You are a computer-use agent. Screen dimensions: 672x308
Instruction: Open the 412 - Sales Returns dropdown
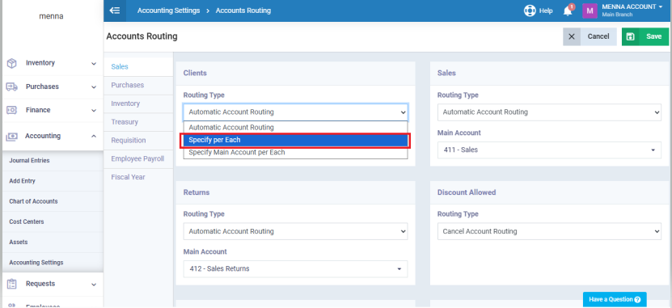[x=296, y=269]
